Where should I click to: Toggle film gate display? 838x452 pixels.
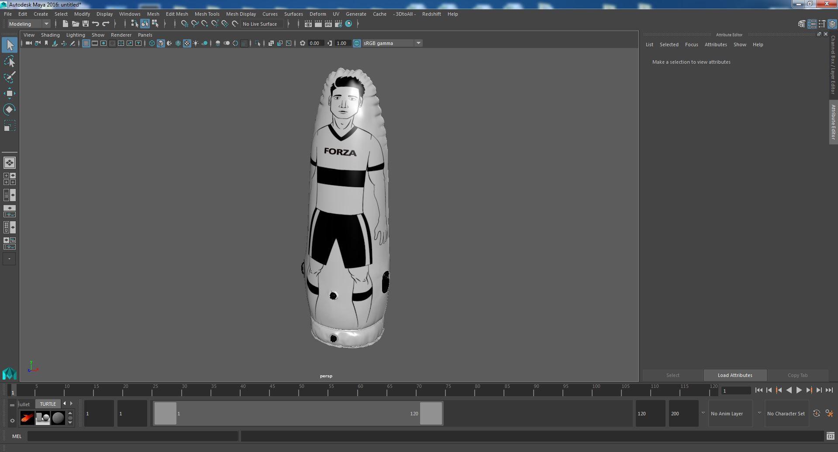pos(95,43)
